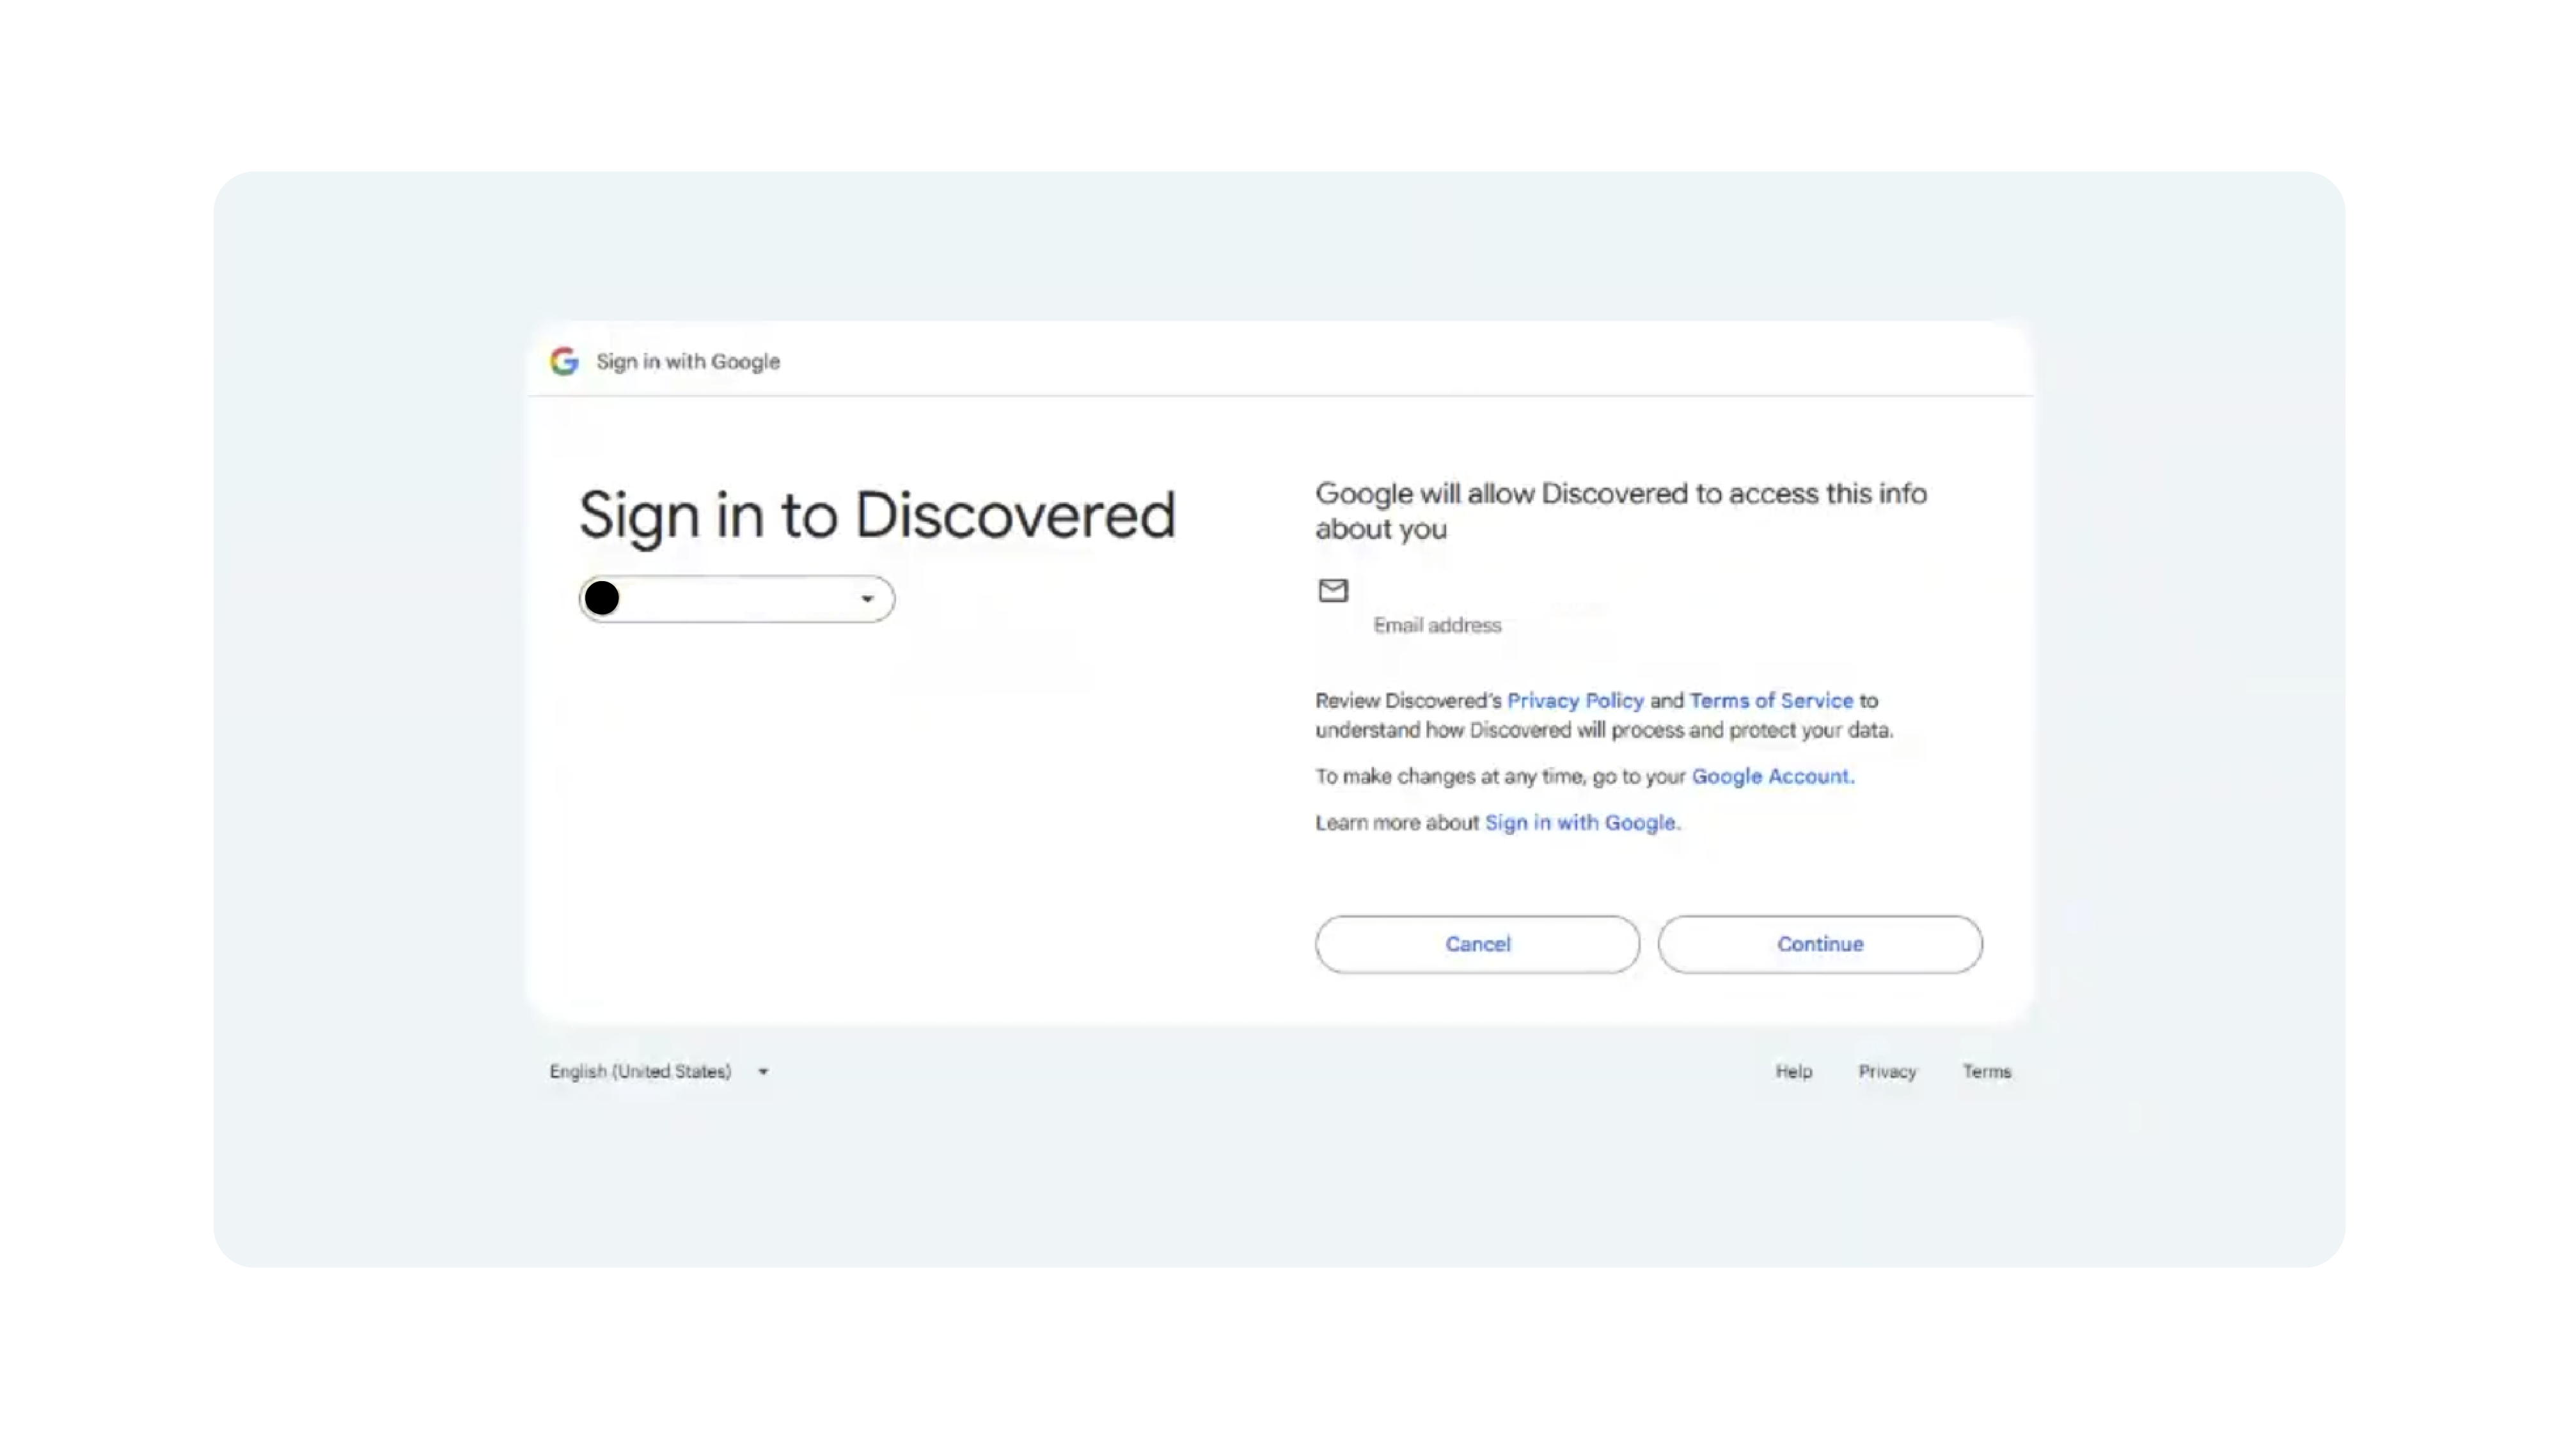Image resolution: width=2559 pixels, height=1439 pixels.
Task: Click the Continue button
Action: tap(1820, 944)
